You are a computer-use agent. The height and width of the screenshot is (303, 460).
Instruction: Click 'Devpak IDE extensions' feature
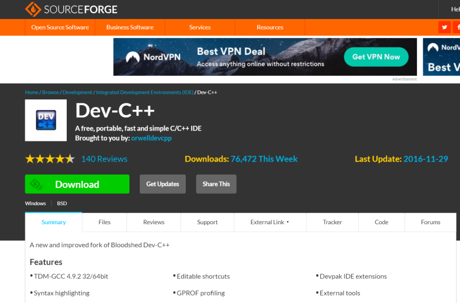(x=353, y=277)
